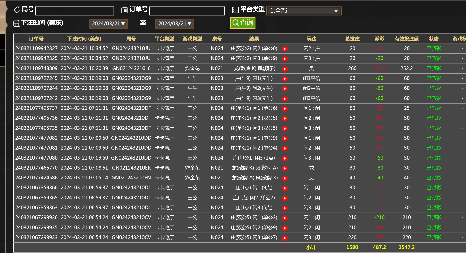Focus the 订单号 text input field

click(187, 11)
